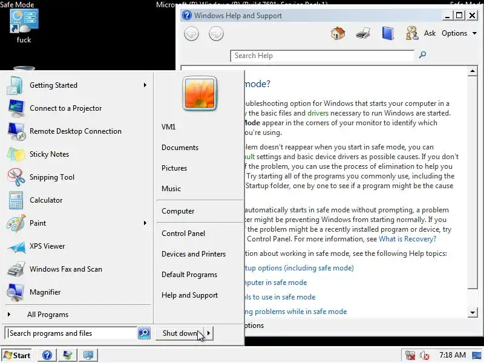Open the computer in safe mode link

tap(276, 283)
